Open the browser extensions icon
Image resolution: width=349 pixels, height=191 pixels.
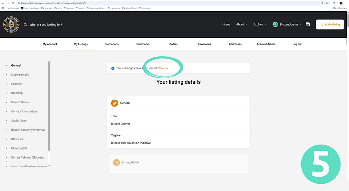pos(334,3)
